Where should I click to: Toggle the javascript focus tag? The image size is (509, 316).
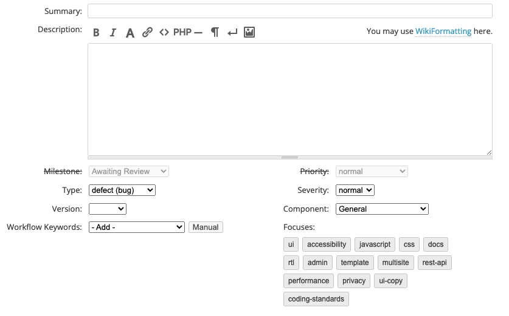[375, 244]
